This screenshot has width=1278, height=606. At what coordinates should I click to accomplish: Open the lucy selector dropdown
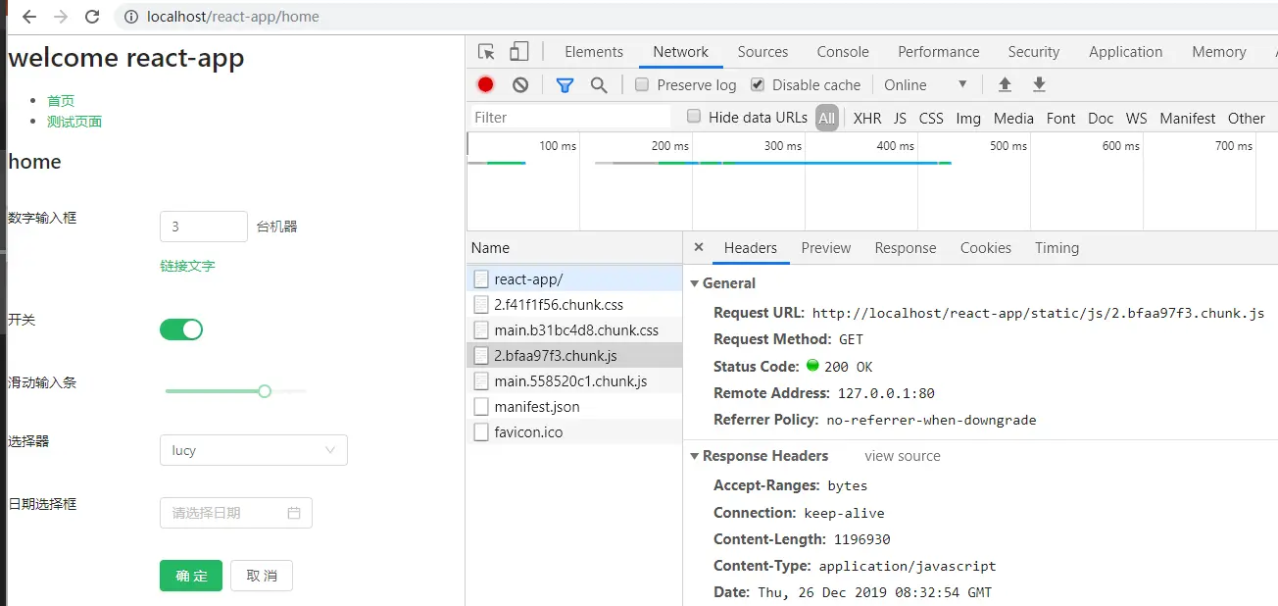click(253, 450)
